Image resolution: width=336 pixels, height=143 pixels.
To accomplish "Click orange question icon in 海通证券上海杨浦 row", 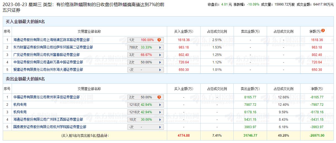I will click(x=159, y=40).
